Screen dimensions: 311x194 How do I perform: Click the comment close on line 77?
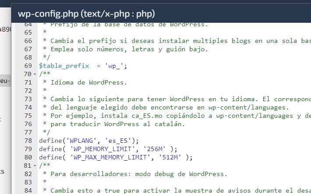[x=46, y=132]
